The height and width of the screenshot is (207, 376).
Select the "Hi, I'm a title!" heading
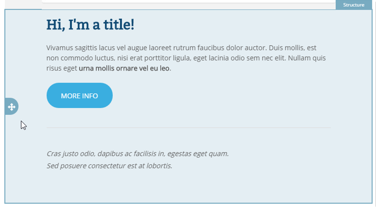[x=90, y=25]
